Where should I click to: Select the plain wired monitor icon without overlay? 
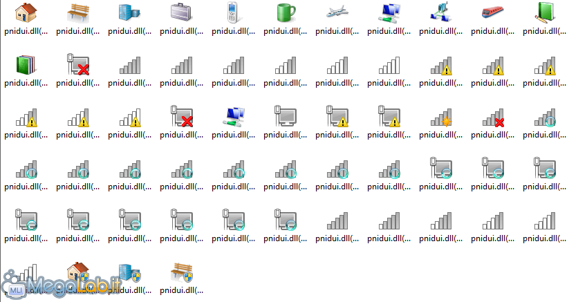286,116
